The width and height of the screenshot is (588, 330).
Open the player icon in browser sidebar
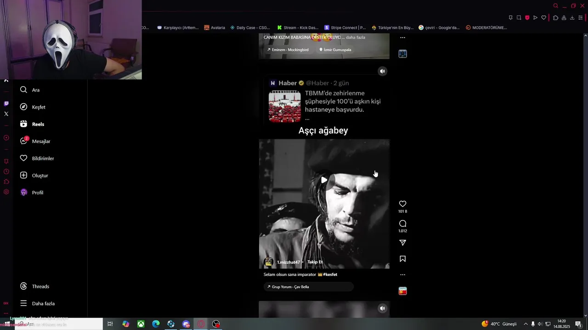[x=6, y=137]
